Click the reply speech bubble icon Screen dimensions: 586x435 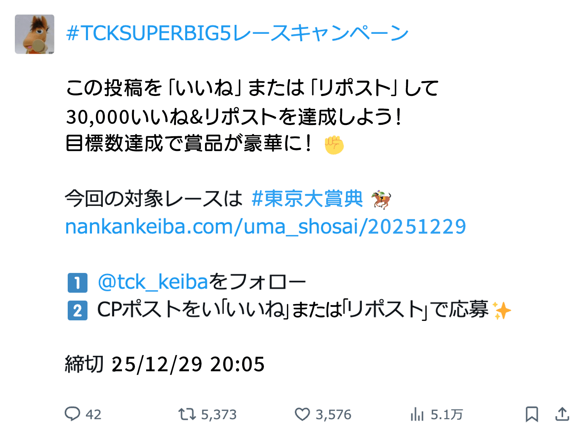click(72, 414)
